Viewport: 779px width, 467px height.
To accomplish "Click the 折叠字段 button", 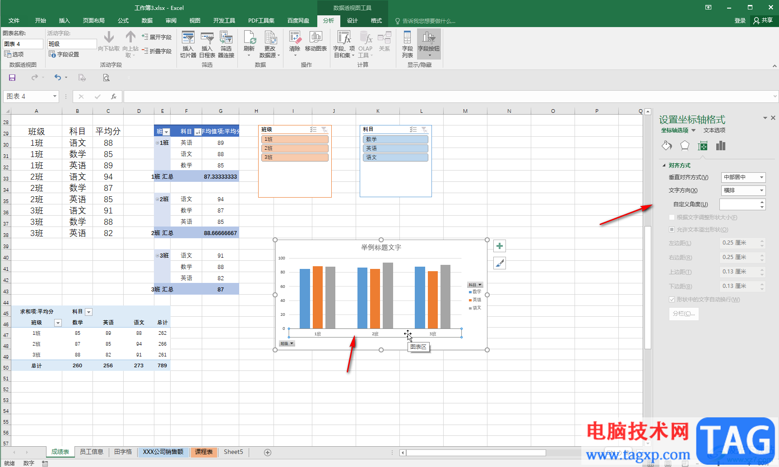I will coord(157,51).
